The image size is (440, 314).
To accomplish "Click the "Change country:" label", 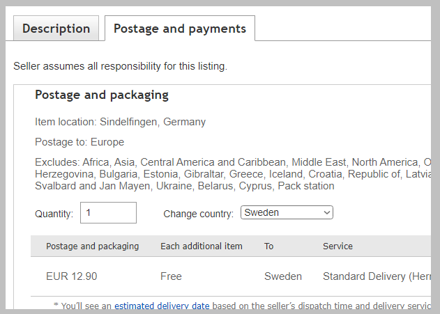I will coord(198,214).
